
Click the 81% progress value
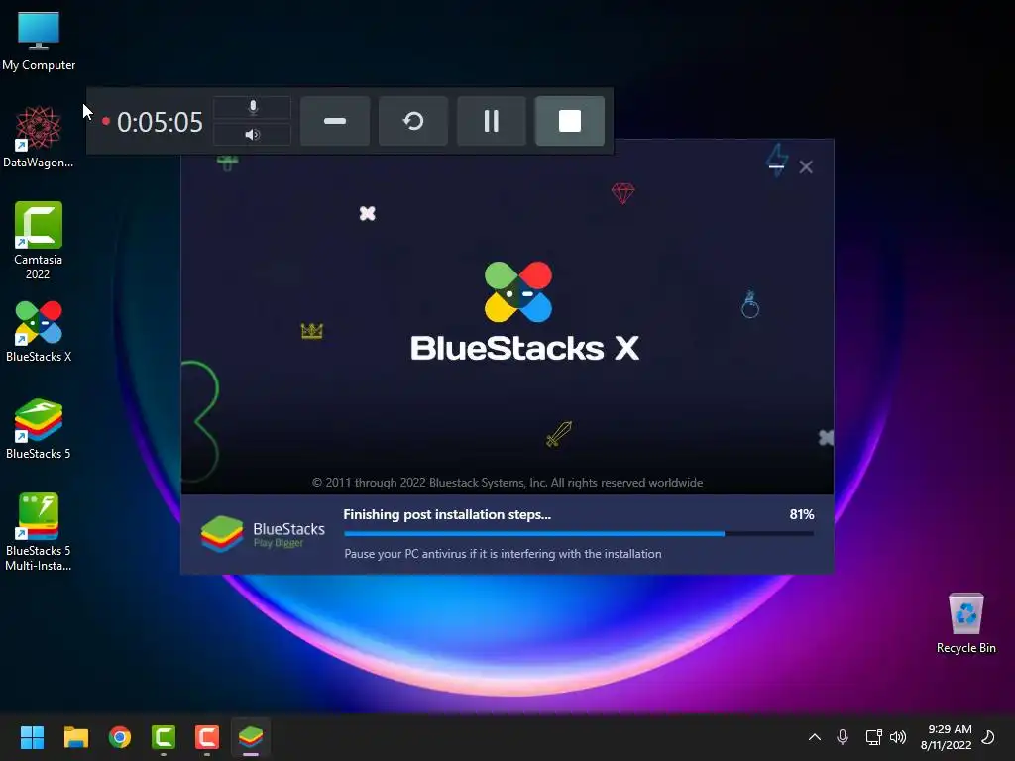(x=801, y=514)
